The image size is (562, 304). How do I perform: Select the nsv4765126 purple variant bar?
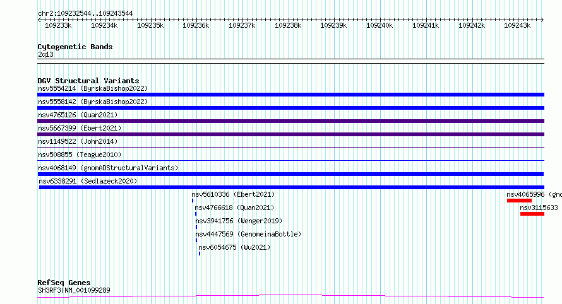click(290, 121)
